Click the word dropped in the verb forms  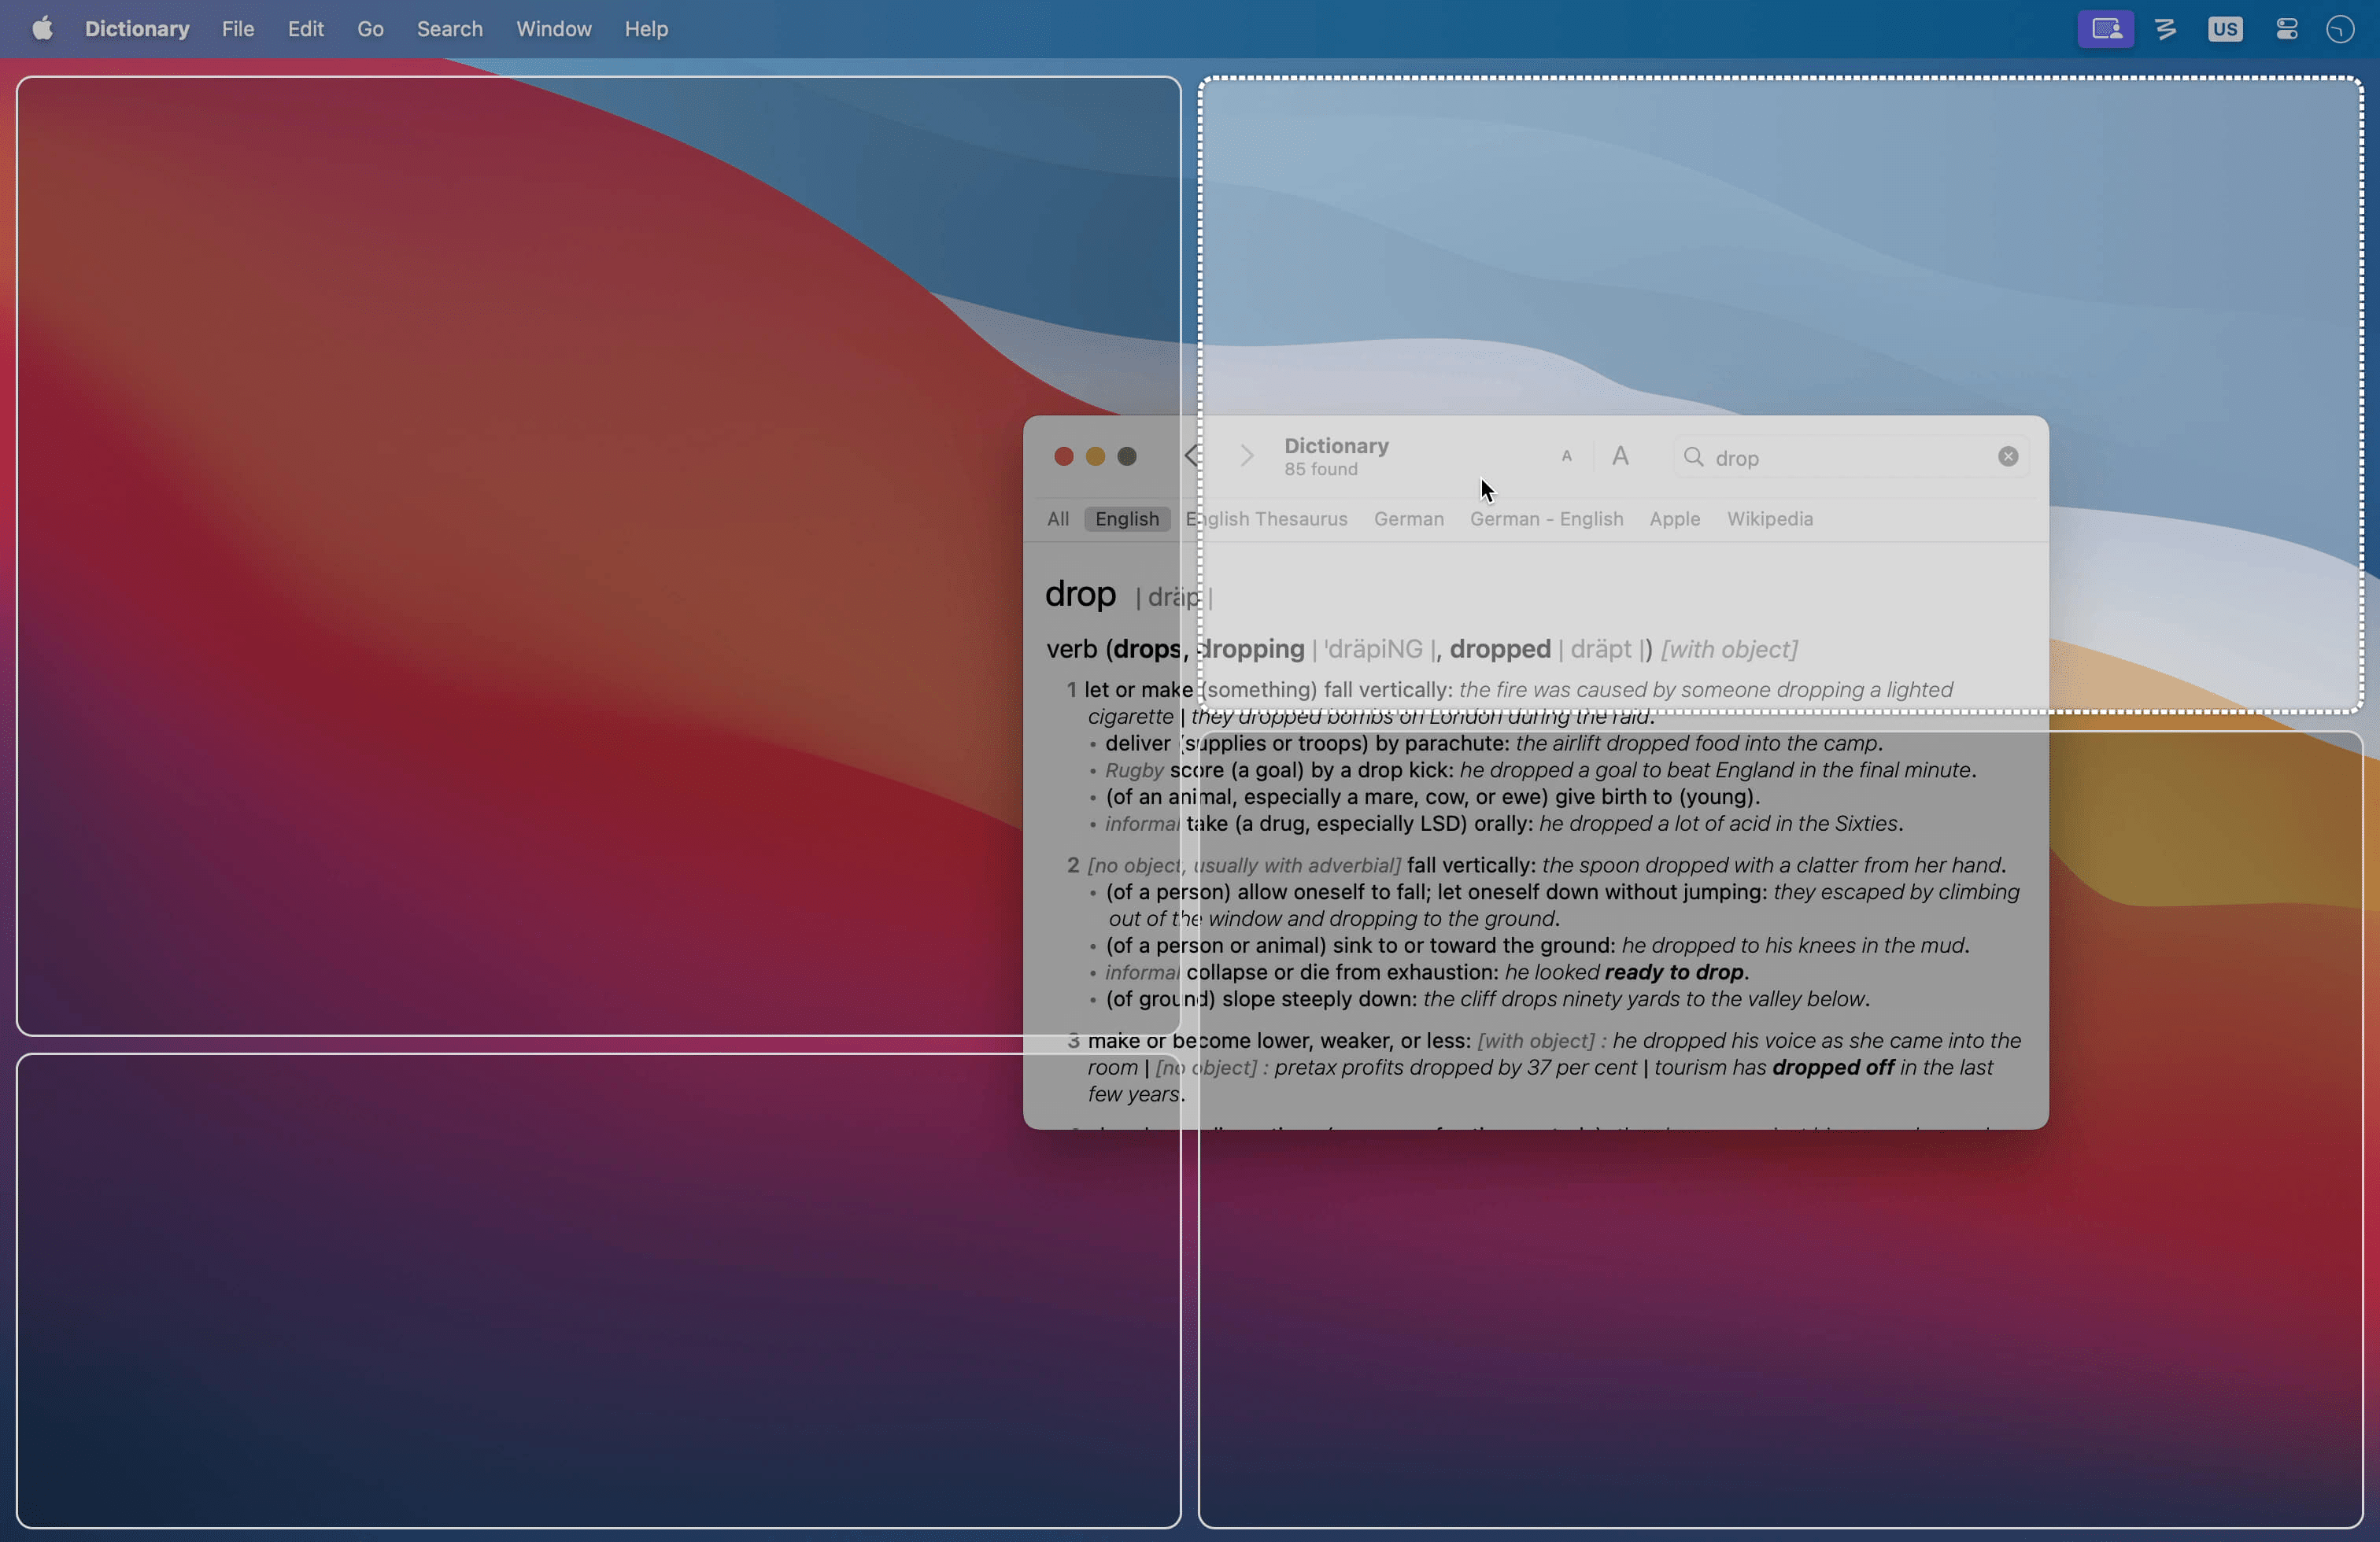(1500, 650)
